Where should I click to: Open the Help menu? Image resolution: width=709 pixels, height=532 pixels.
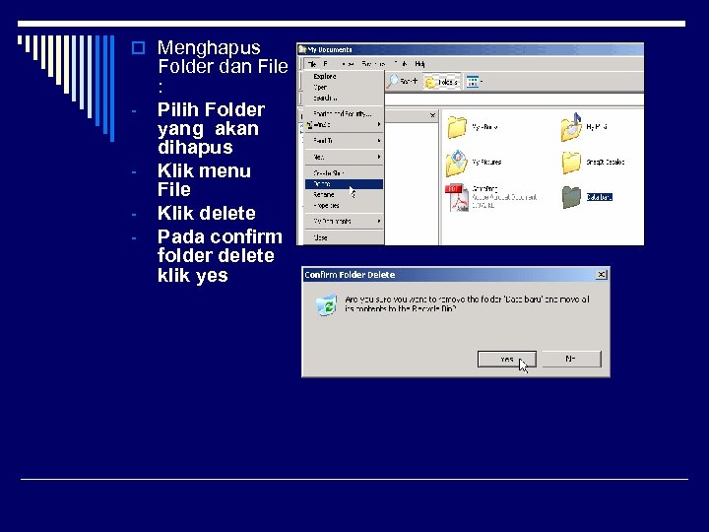pos(419,64)
